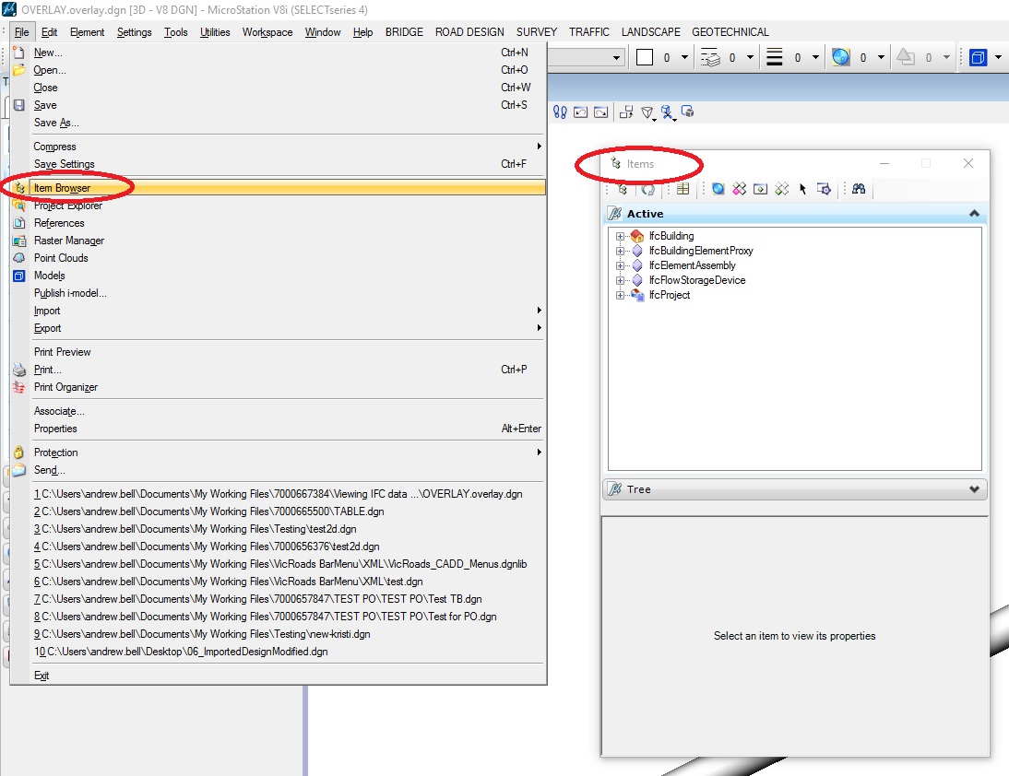Open the line weight dropdown arrow

click(815, 57)
